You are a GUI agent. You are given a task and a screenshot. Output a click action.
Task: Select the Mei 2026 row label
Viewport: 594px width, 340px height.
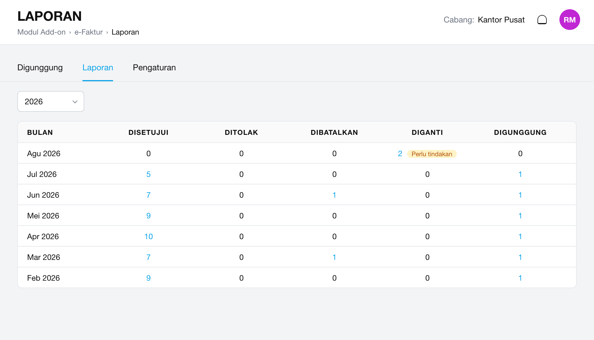point(43,216)
